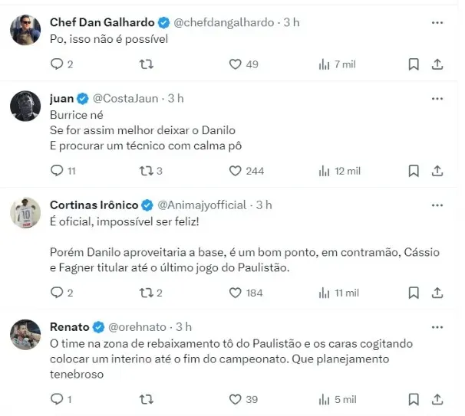The image size is (465, 416).
Task: Open @CostaJaun profile handle
Action: coord(128,99)
